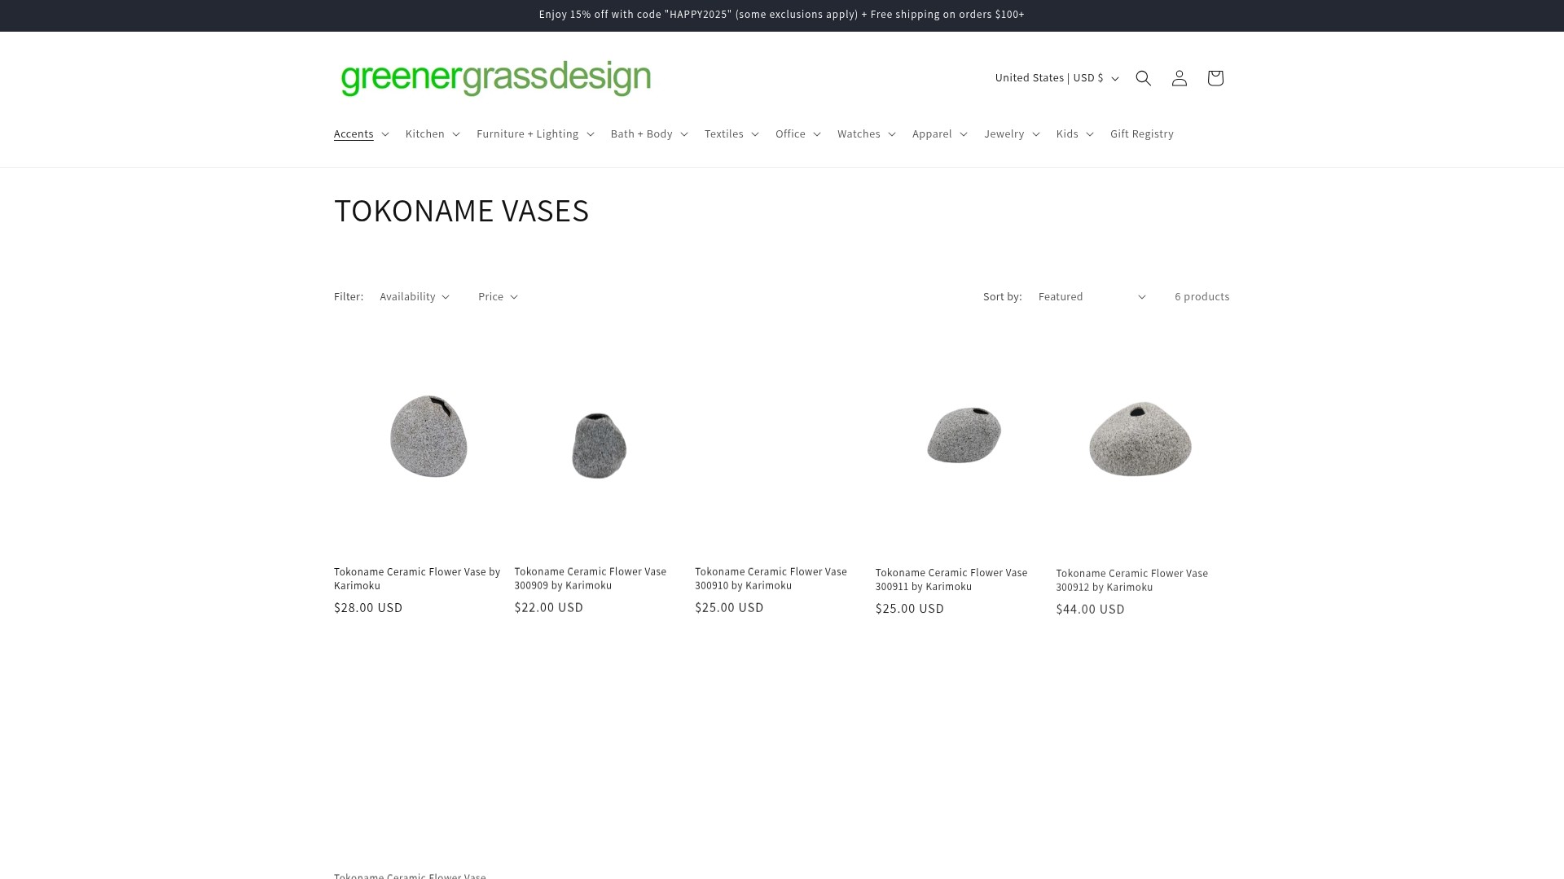The width and height of the screenshot is (1564, 879).
Task: Expand the Textiles menu
Action: coord(731,133)
